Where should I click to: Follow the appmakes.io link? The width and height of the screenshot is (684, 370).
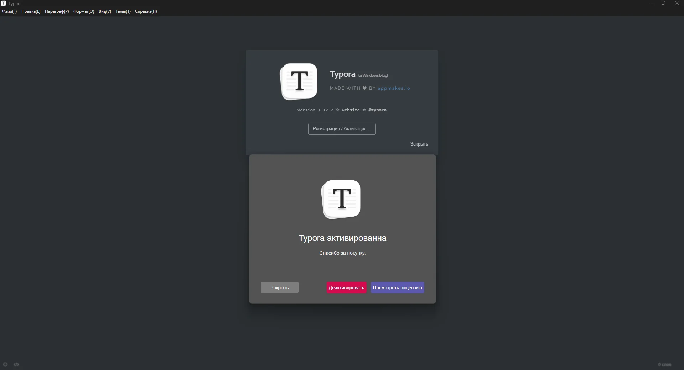point(394,88)
